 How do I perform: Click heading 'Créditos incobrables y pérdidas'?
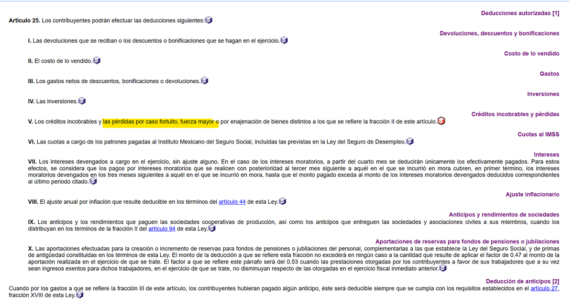[515, 114]
